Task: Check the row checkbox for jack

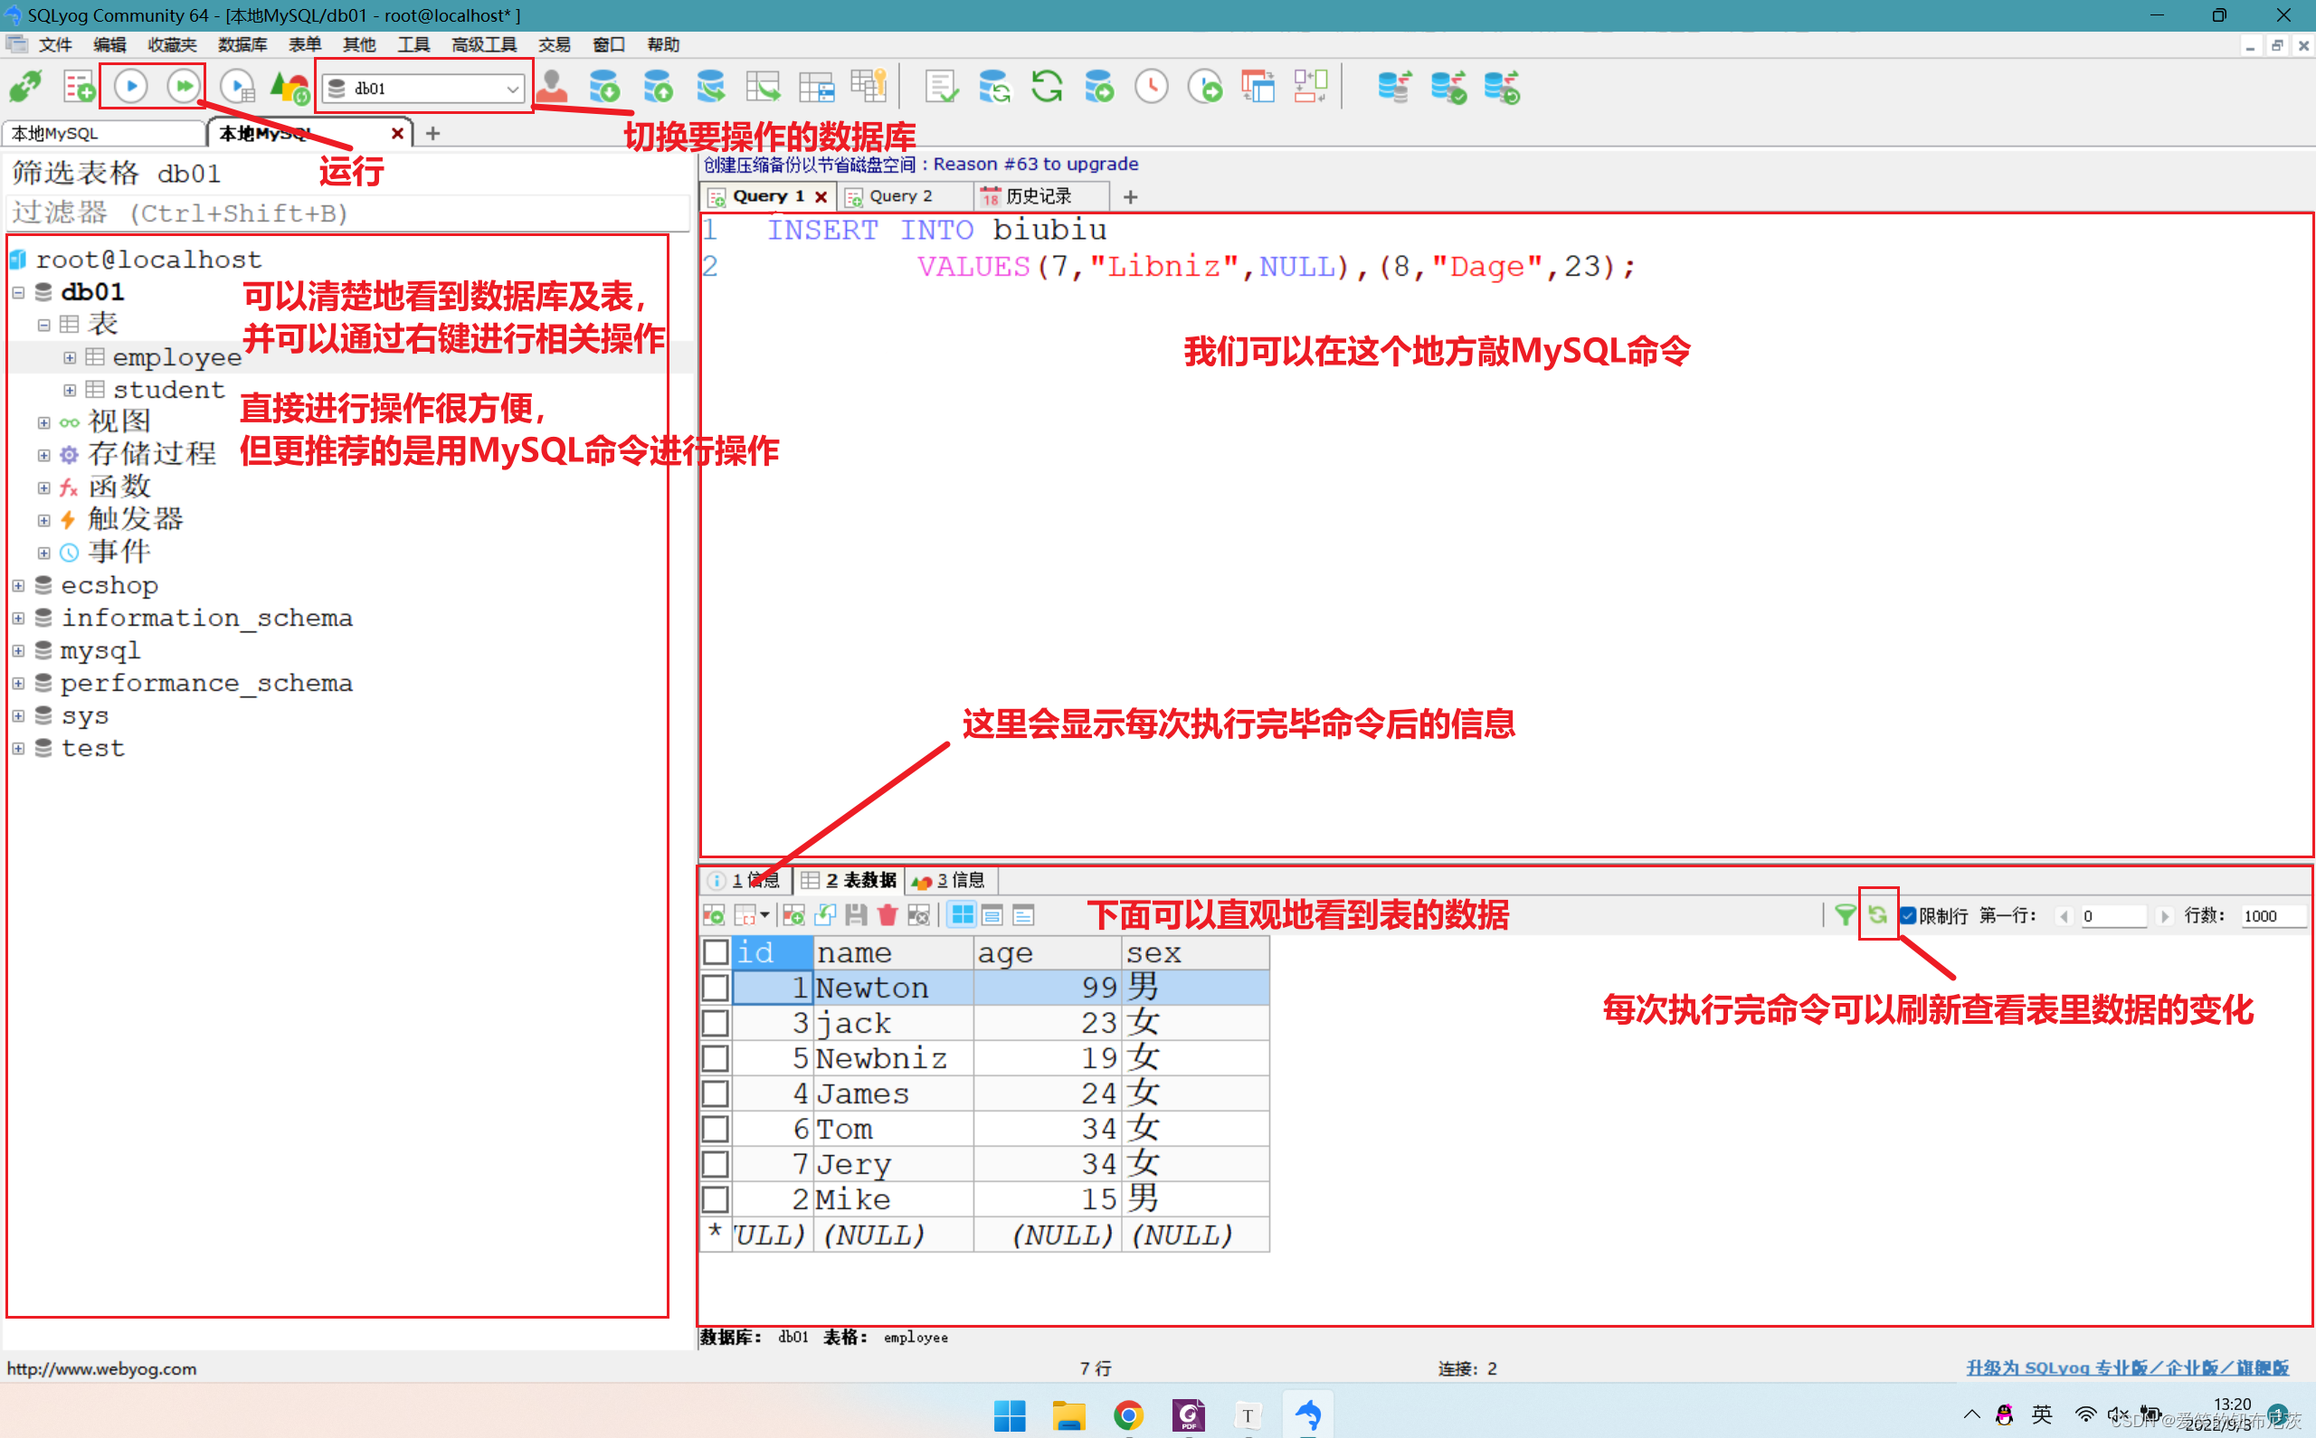Action: (x=716, y=1024)
